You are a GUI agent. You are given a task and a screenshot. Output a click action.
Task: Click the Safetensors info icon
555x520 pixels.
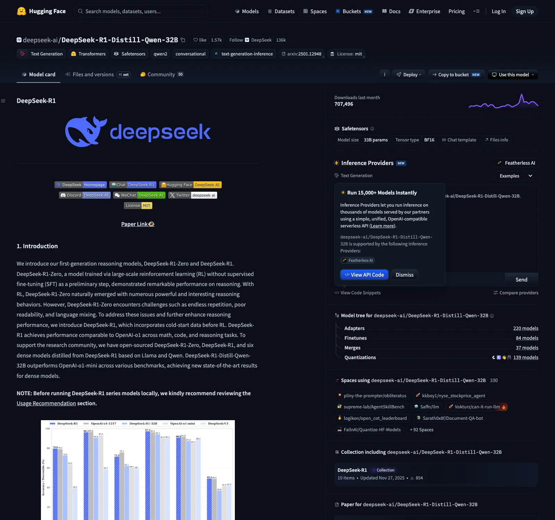pyautogui.click(x=372, y=129)
